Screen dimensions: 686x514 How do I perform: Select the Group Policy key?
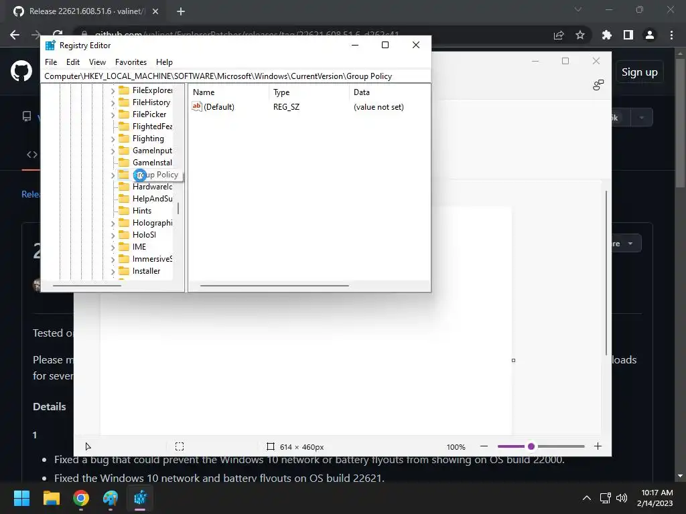coord(155,175)
